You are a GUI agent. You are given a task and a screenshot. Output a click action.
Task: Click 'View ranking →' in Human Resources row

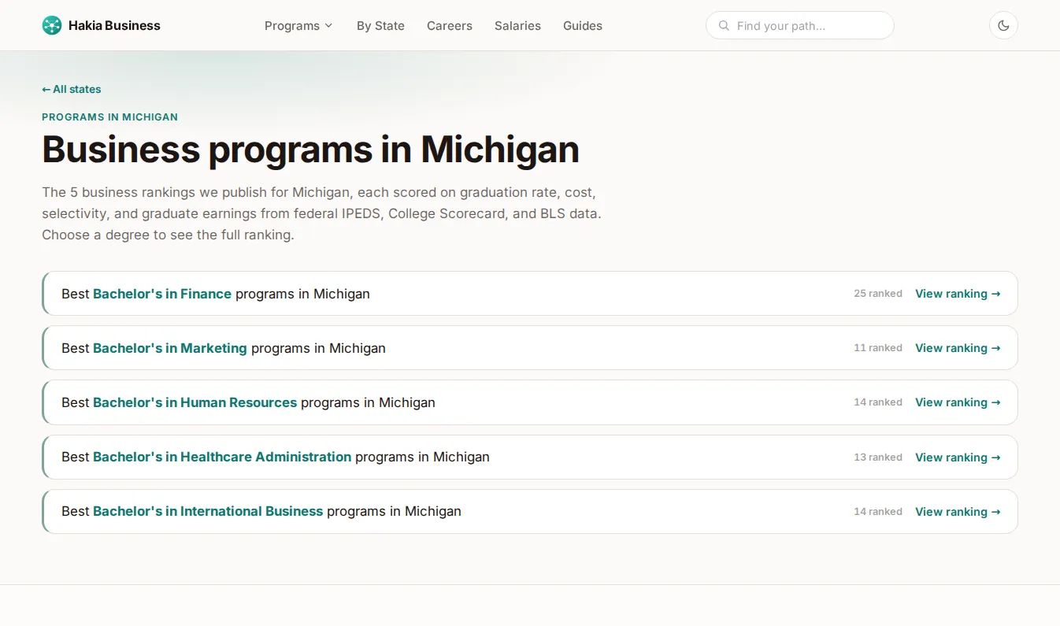[958, 402]
